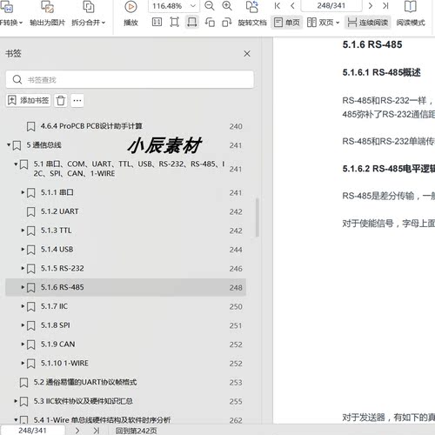Rotate page counterclockwise icon
The height and width of the screenshot is (435, 435).
pyautogui.click(x=210, y=22)
